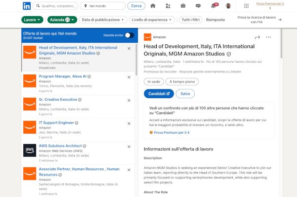Dismiss Associate Partner, Human Resources job

pos(129,170)
